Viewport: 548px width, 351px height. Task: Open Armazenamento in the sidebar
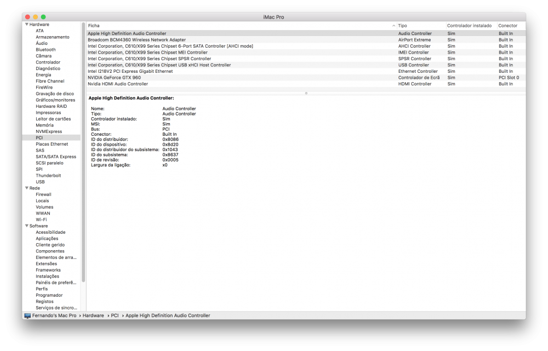(x=53, y=37)
